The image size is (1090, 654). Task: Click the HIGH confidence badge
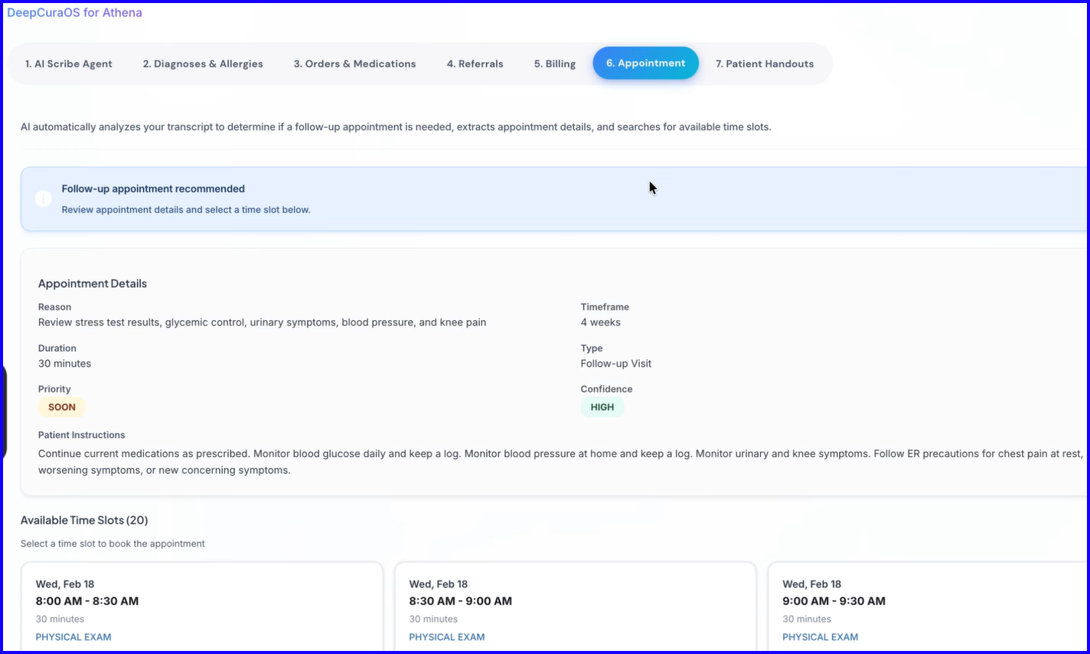602,407
